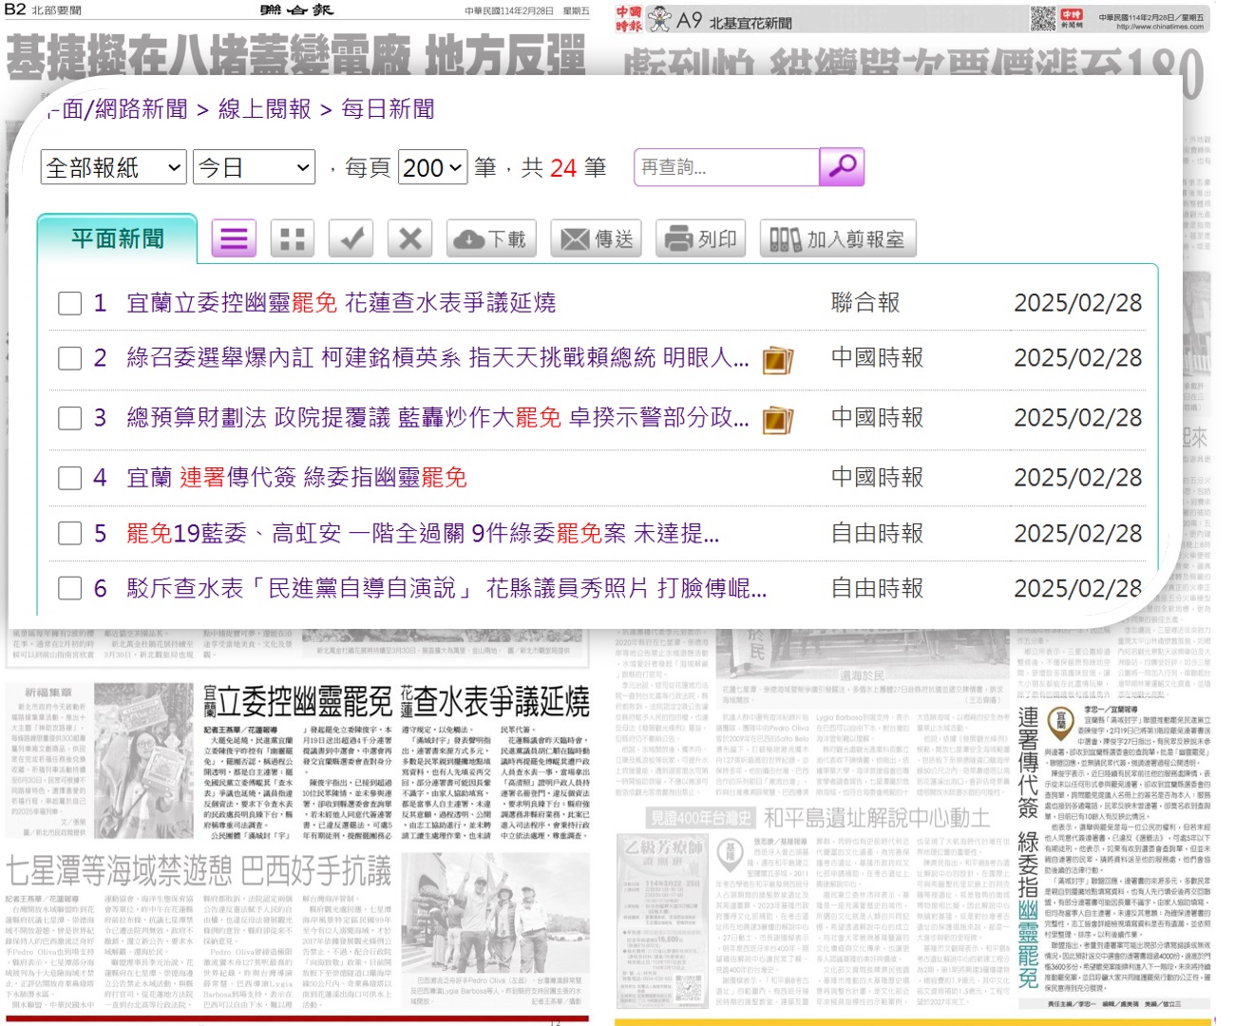This screenshot has height=1026, width=1235.
Task: Tick checkbox for row 3 總預算財劃法
Action: tap(69, 418)
